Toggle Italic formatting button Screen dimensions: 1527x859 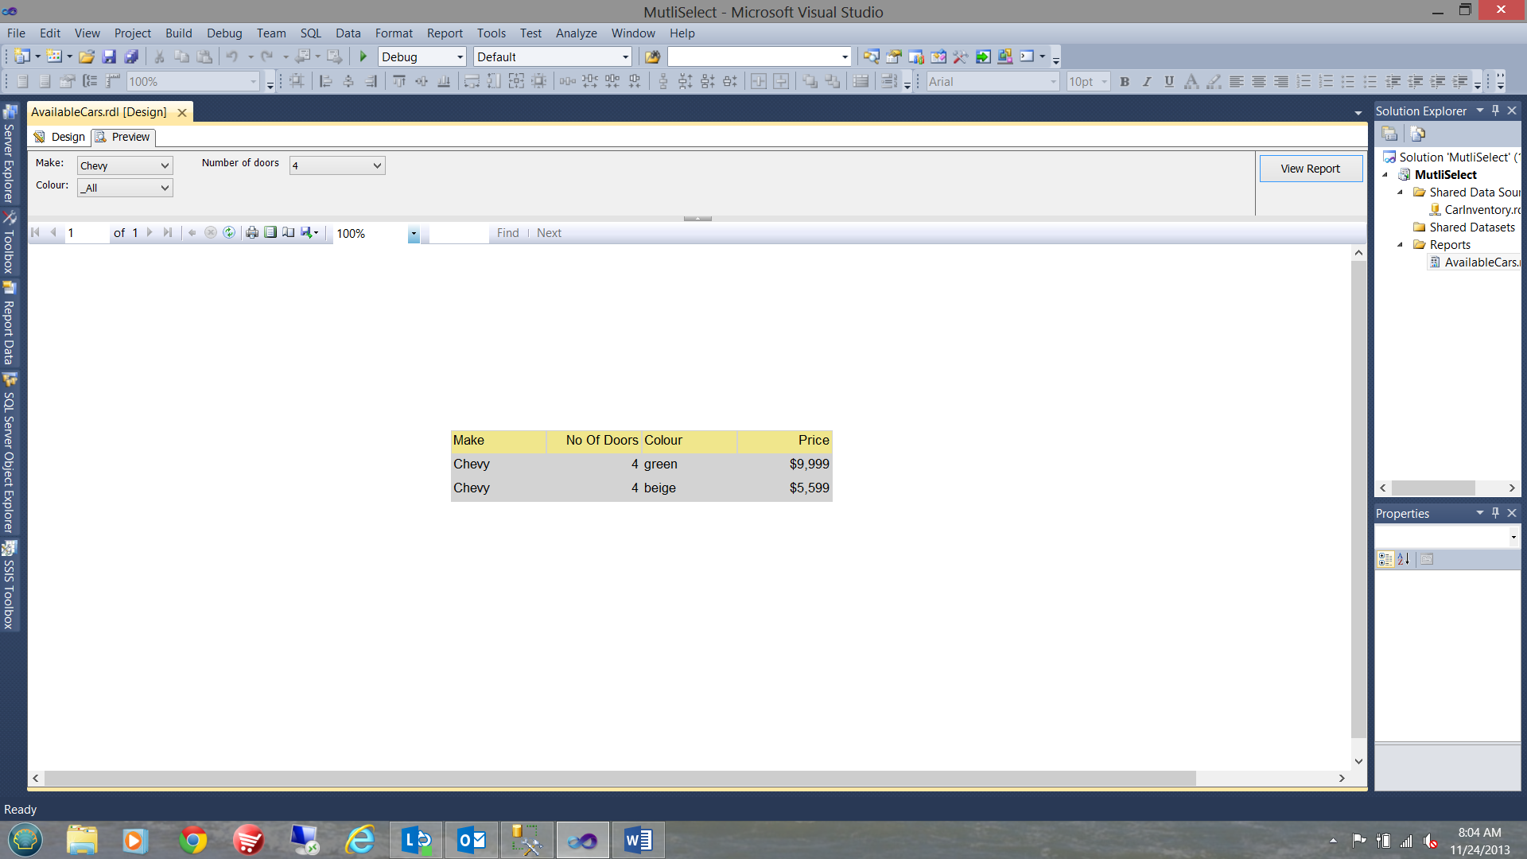(x=1147, y=82)
